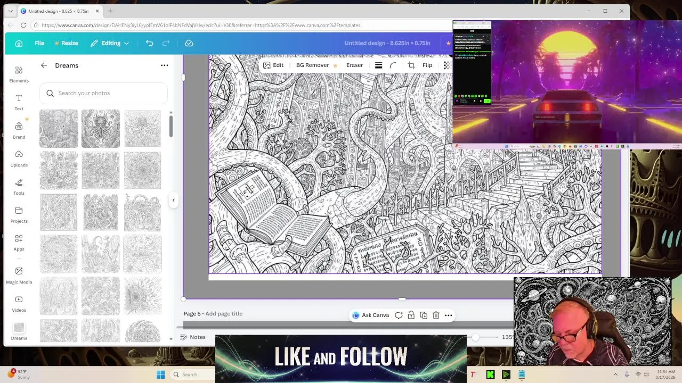The image size is (682, 383).
Task: Check cloud save status icon
Action: click(x=189, y=43)
